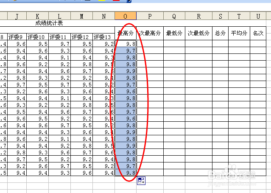Click the 名次 header cell
271x193 pixels.
click(x=258, y=33)
